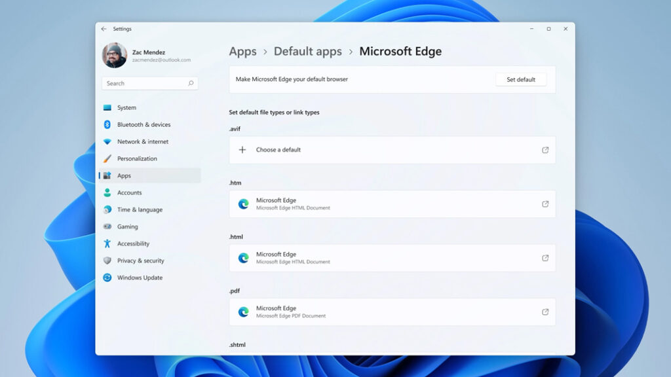Click the Network & internet globe icon
This screenshot has height=377, width=671.
[106, 141]
